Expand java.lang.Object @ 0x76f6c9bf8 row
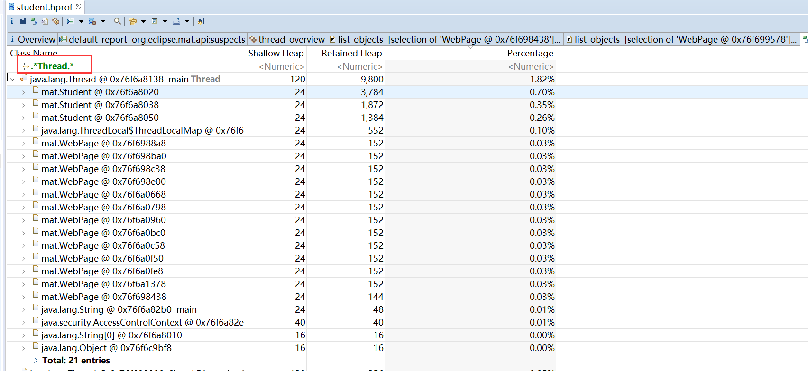This screenshot has height=371, width=808. coord(23,348)
